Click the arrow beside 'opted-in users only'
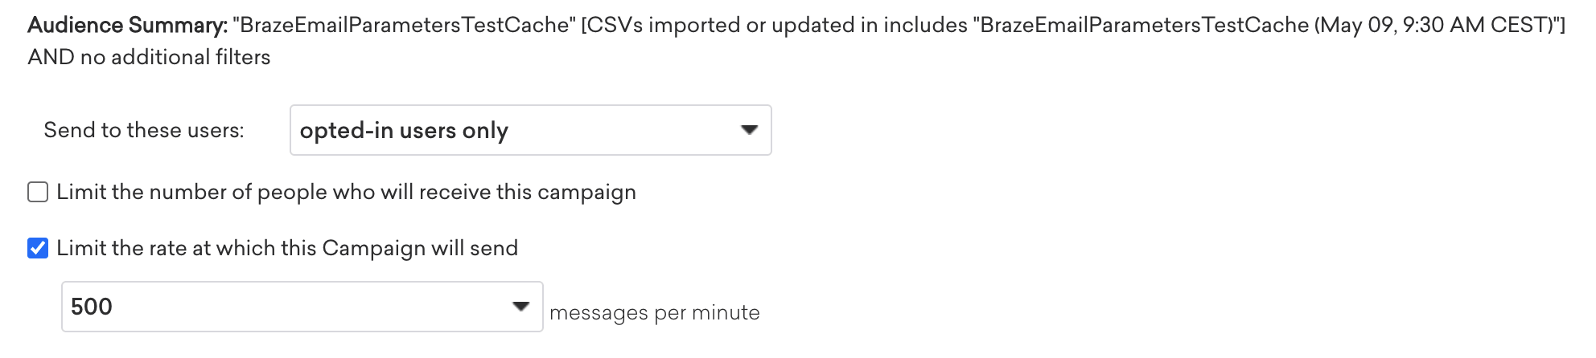This screenshot has height=358, width=1596. tap(749, 130)
